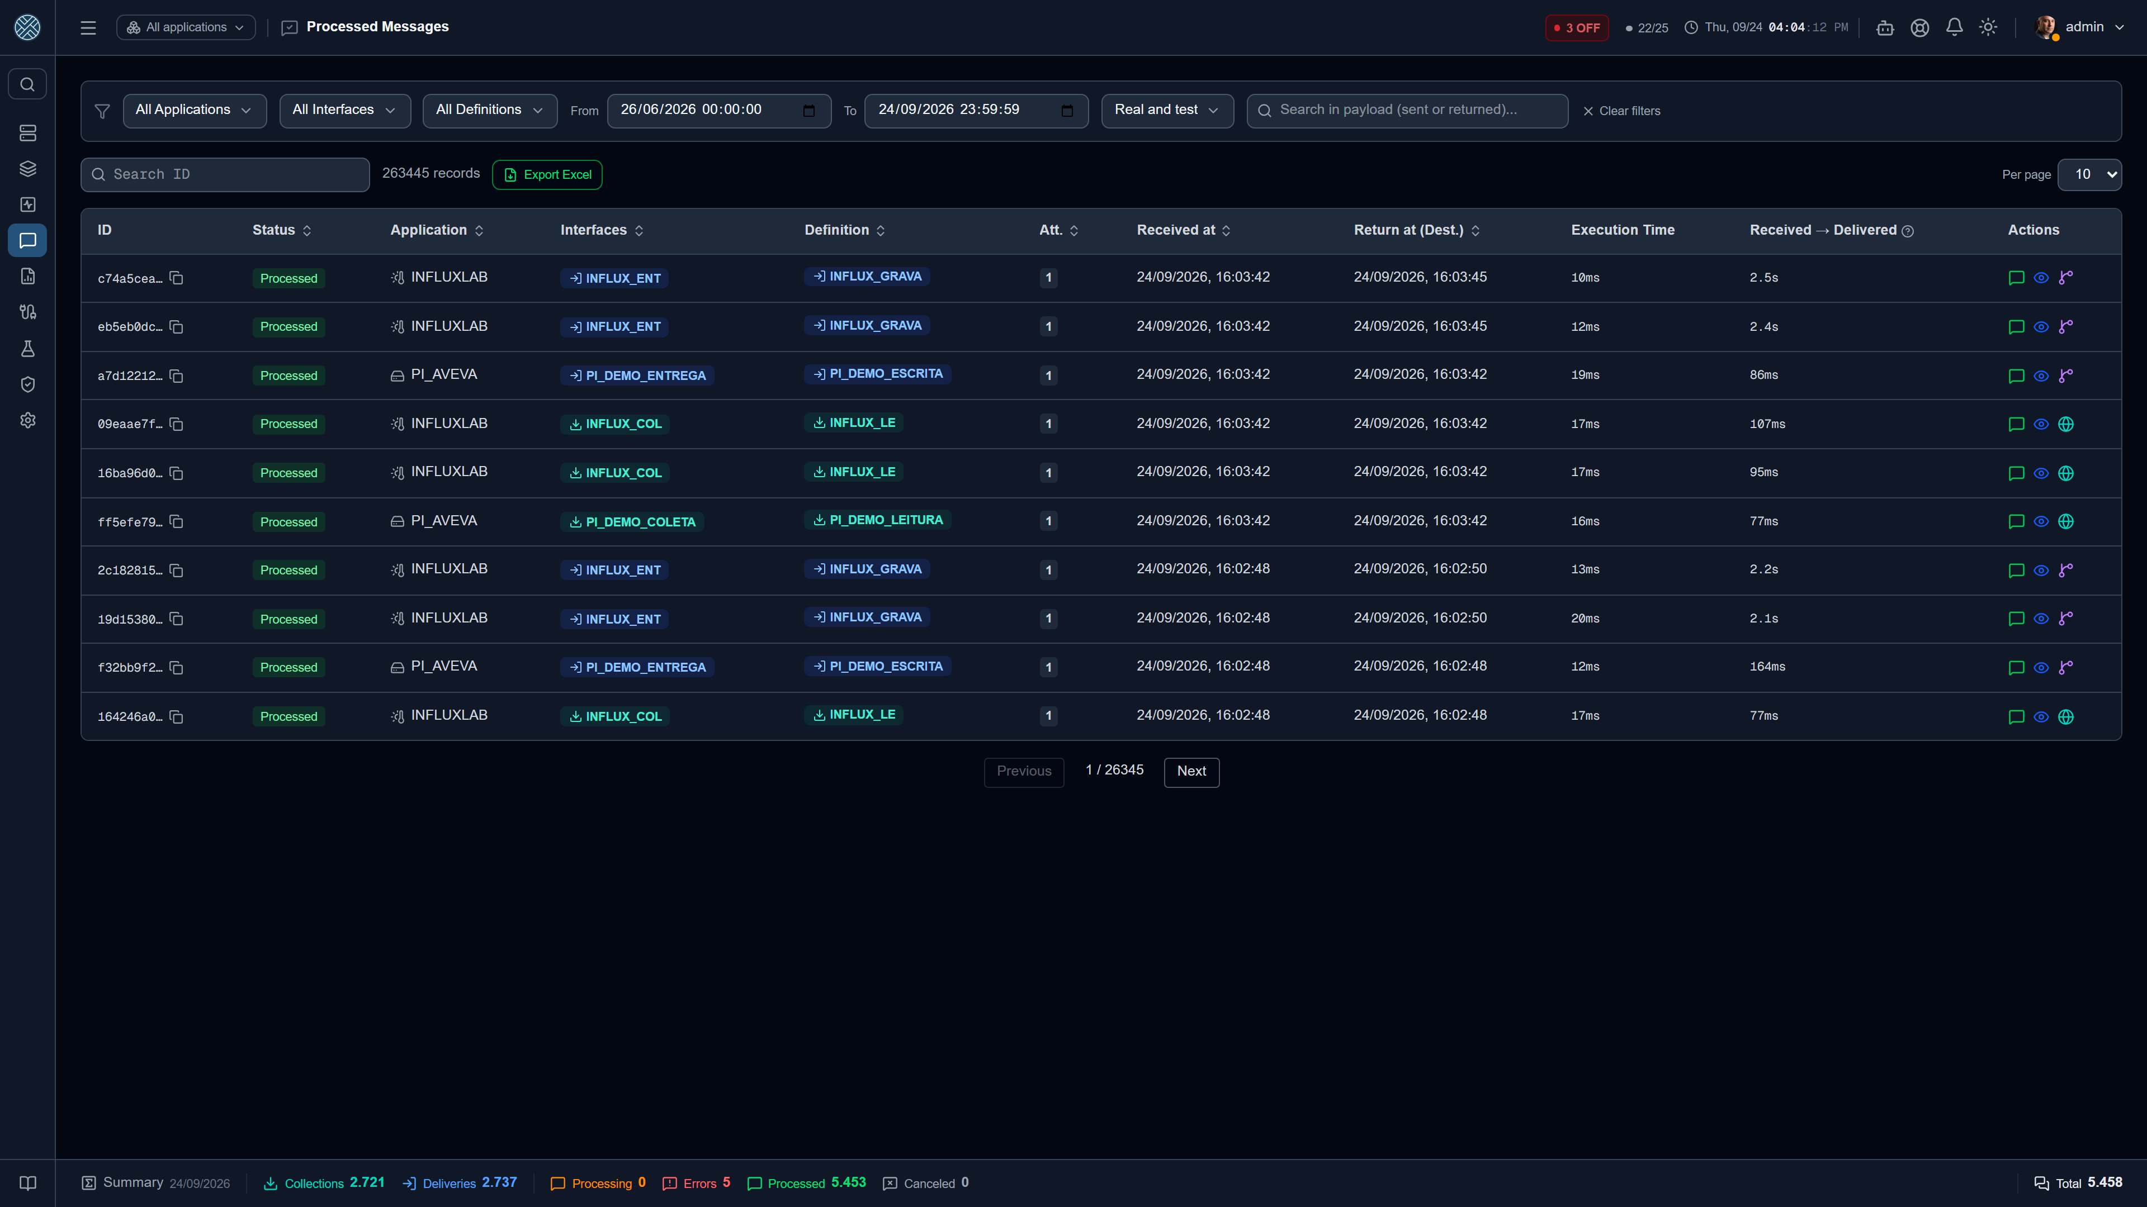2147x1207 pixels.
Task: Copy the ID of message c74a5cea
Action: coord(177,278)
